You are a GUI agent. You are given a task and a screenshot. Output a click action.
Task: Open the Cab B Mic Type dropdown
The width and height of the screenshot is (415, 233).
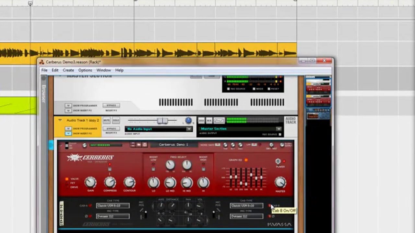247,216
